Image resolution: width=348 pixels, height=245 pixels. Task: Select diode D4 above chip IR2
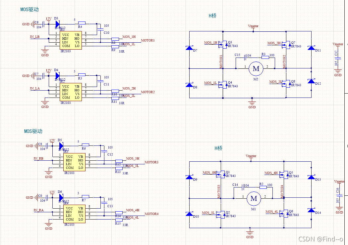(57, 76)
